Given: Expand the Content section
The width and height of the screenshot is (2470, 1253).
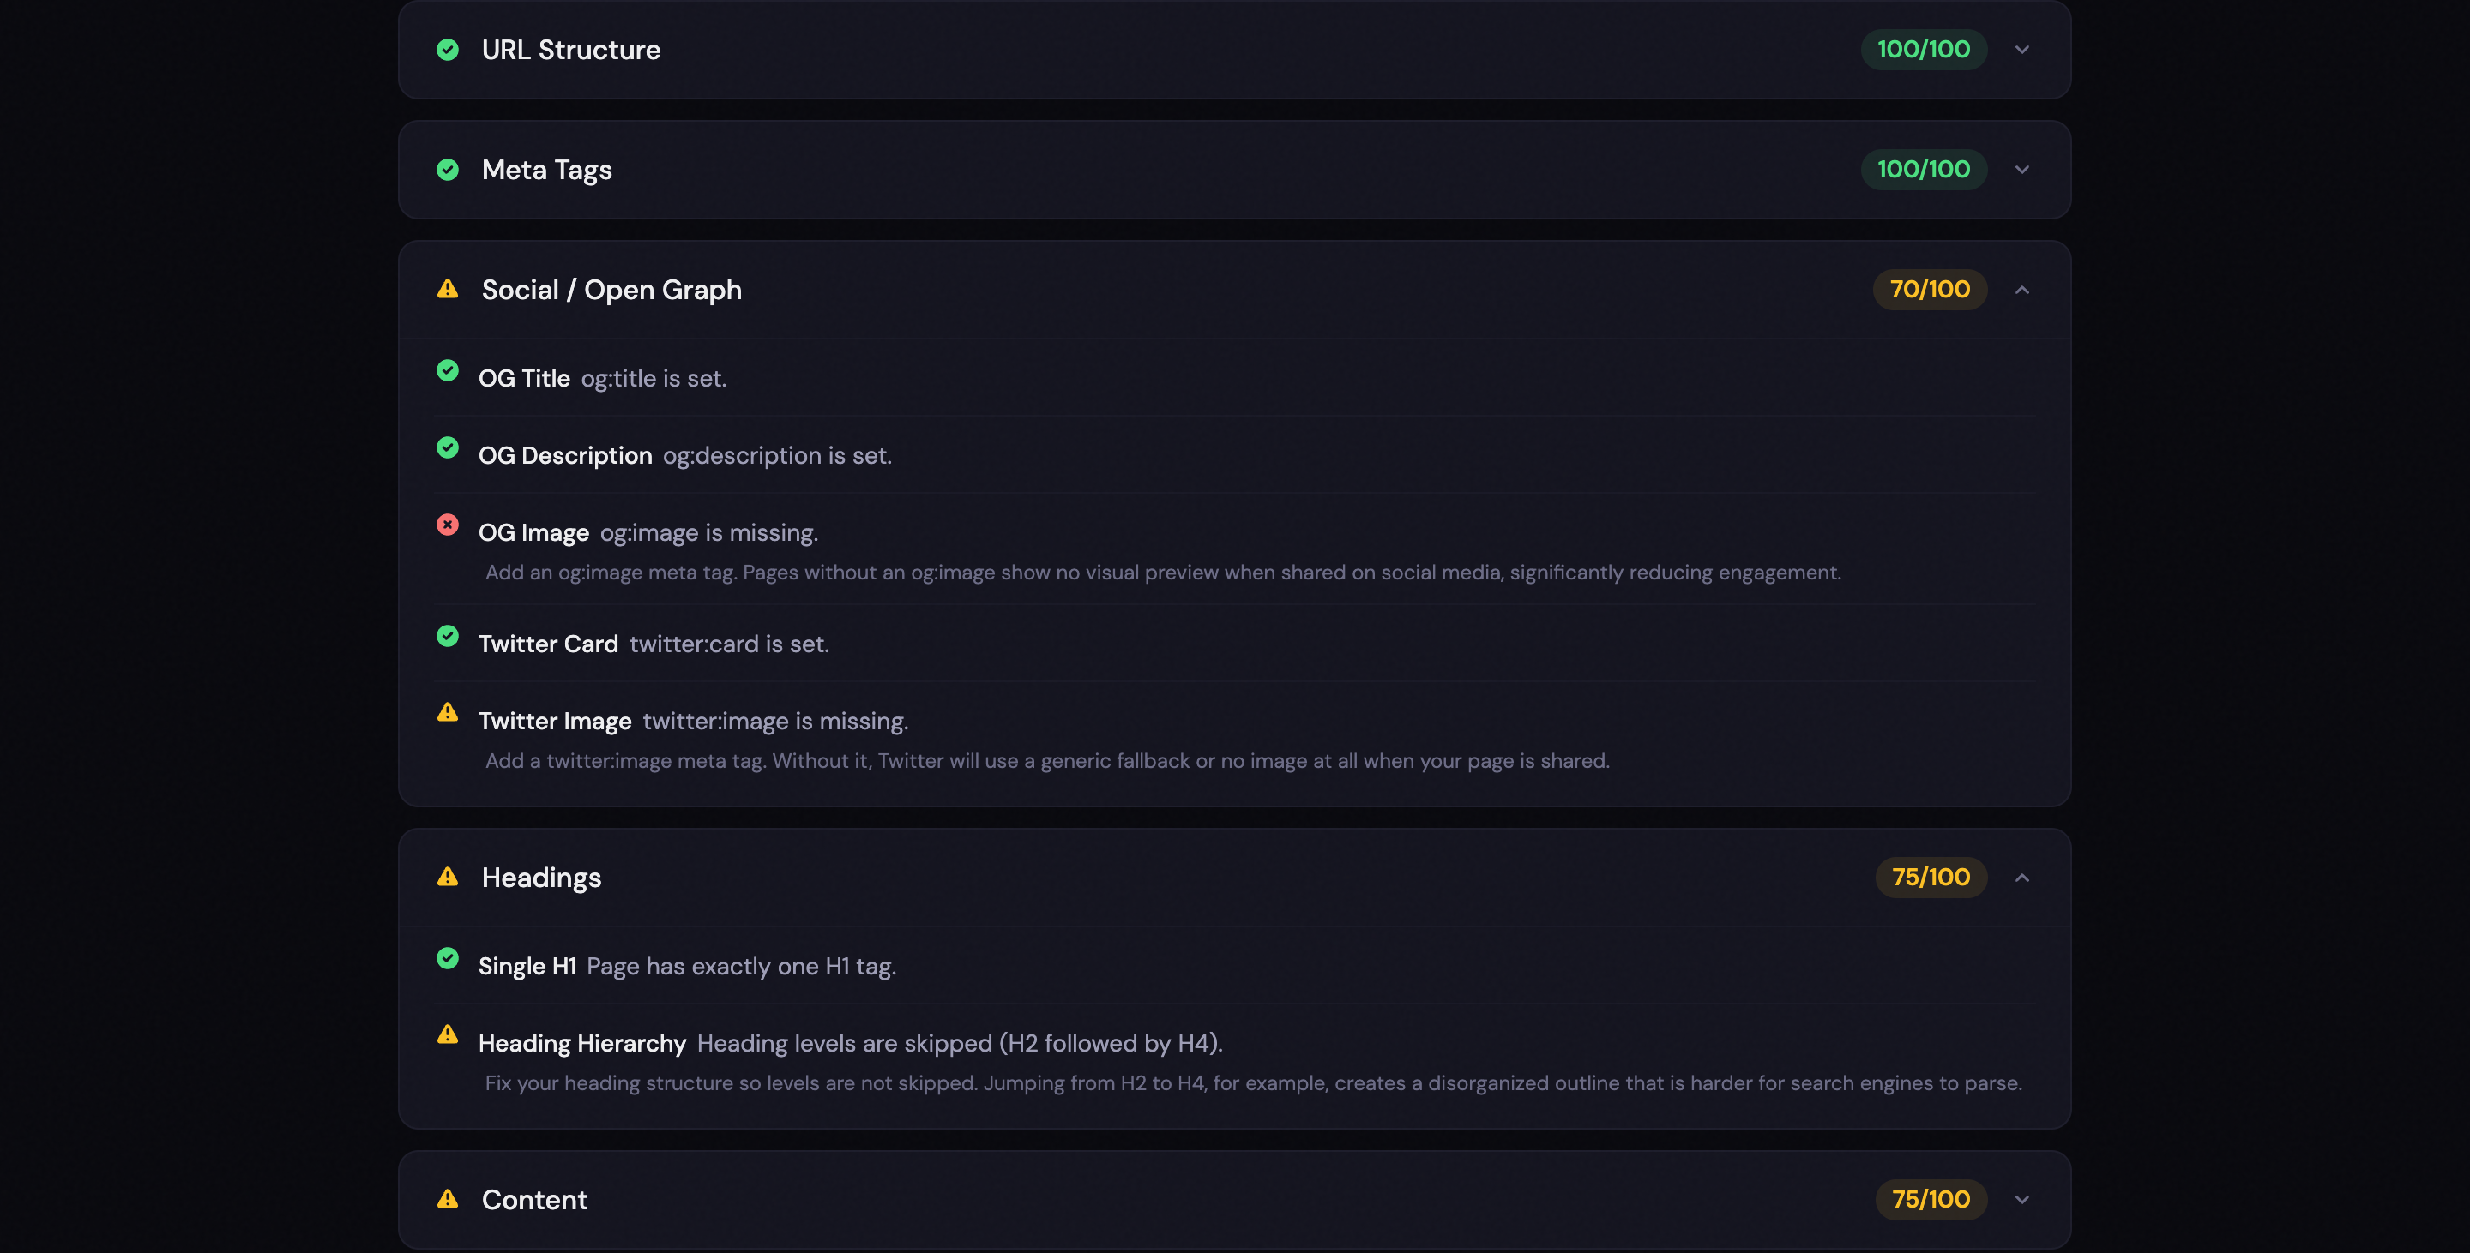Looking at the screenshot, I should [2023, 1198].
